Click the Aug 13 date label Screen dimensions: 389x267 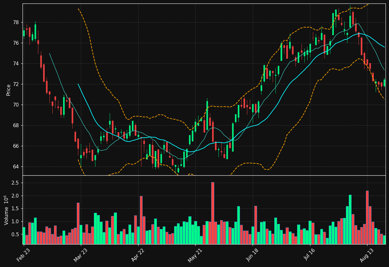367,255
